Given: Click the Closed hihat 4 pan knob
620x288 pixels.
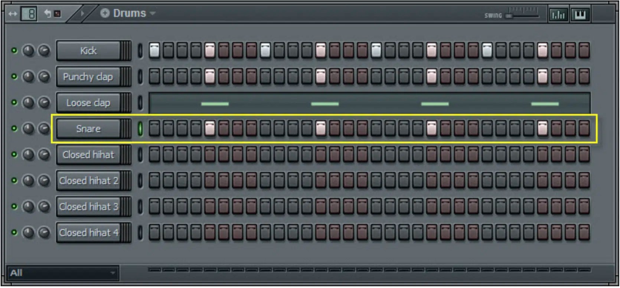Looking at the screenshot, I should [29, 232].
